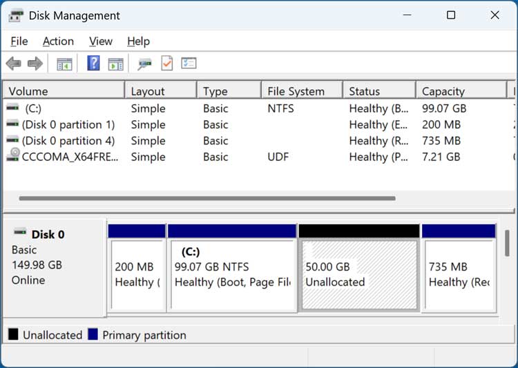Sort by File System column header
Screen dimensions: 518x368
(302, 91)
